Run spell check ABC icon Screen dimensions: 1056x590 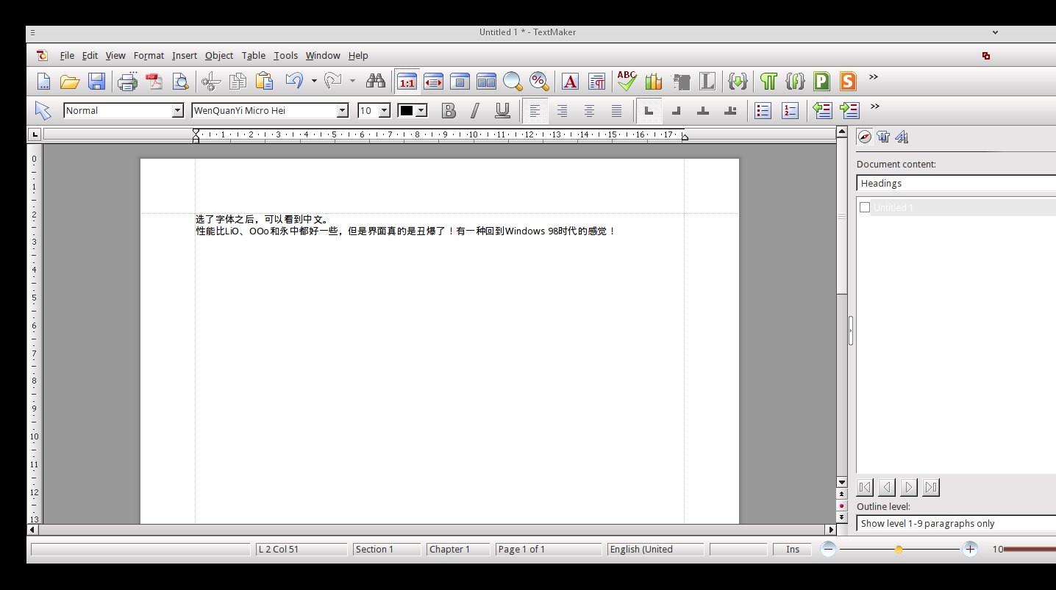click(x=627, y=81)
